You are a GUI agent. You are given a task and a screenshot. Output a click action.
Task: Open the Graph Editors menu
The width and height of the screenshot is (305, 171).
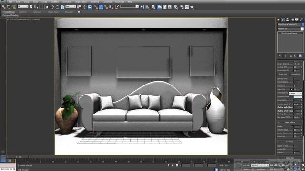coord(81,2)
